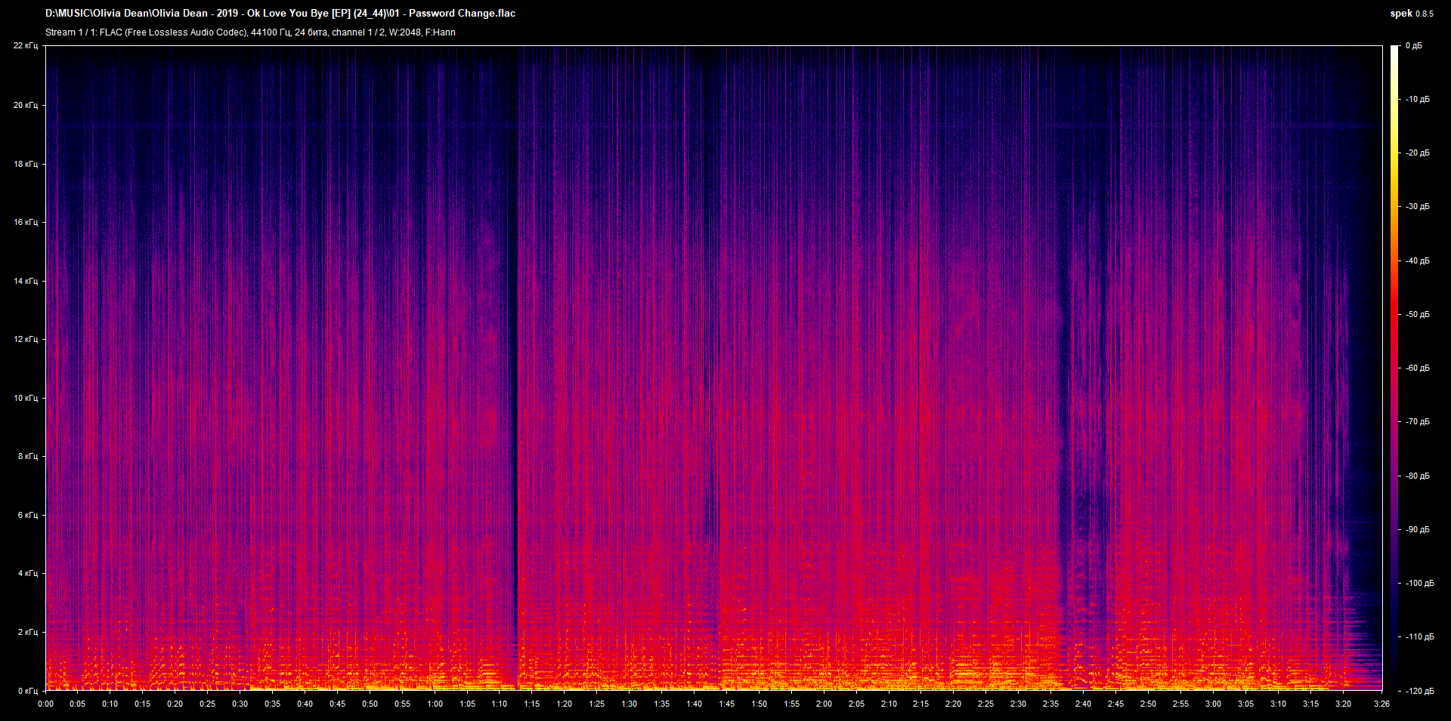
Task: Click the '2:40' time axis label
Action: (1083, 704)
